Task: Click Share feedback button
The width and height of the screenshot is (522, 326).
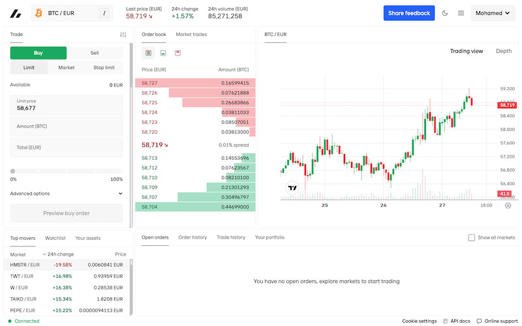Action: (409, 13)
